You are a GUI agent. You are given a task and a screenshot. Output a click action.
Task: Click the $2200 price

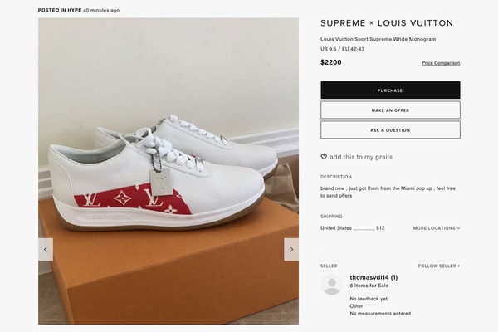pyautogui.click(x=331, y=62)
